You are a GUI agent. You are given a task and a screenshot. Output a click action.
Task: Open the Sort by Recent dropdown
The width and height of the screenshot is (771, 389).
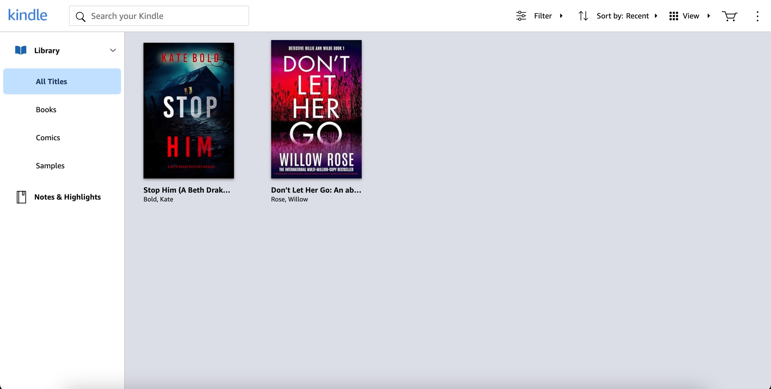(x=627, y=16)
